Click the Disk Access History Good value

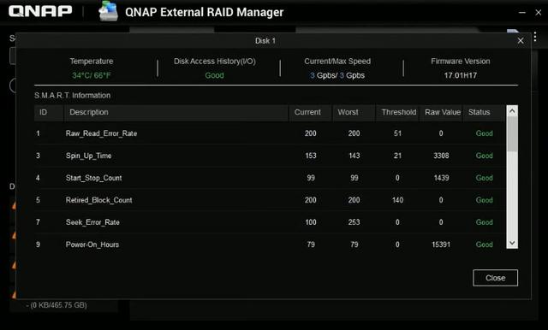point(214,75)
